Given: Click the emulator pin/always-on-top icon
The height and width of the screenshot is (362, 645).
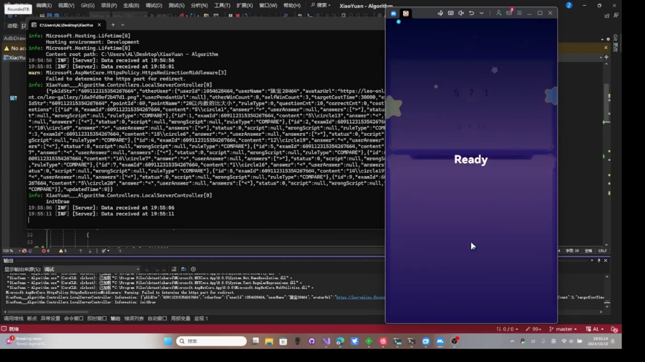Looking at the screenshot, I should (440, 13).
